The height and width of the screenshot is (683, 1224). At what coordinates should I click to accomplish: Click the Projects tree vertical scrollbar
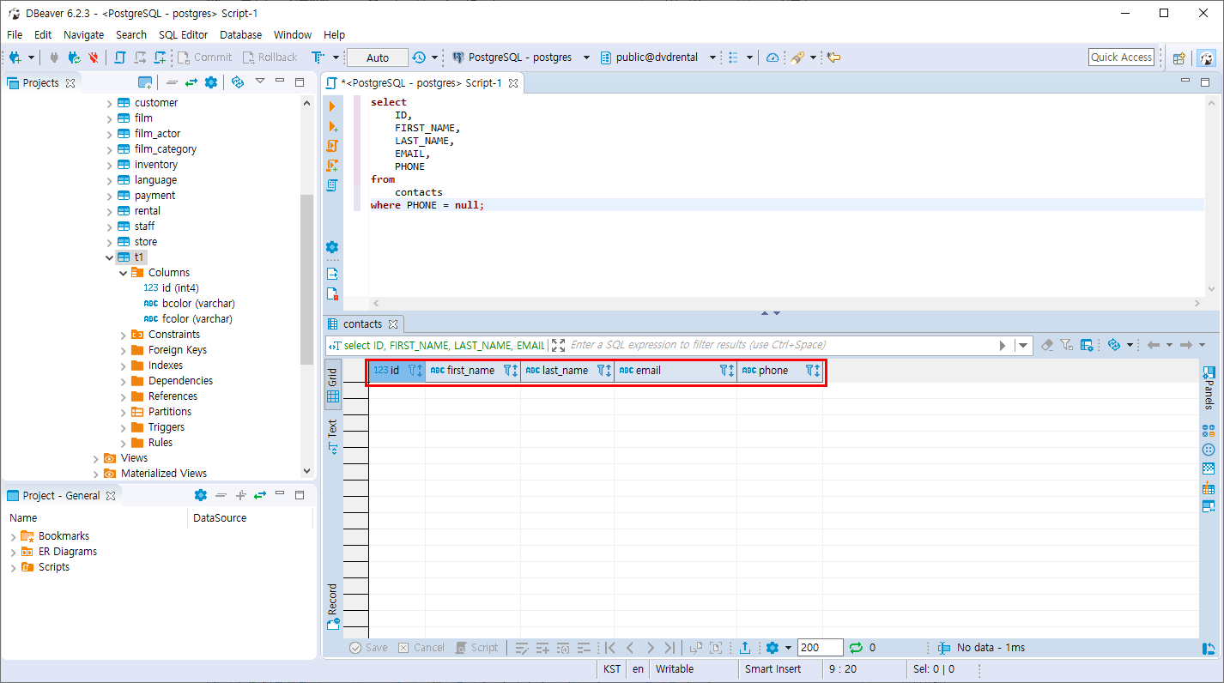307,279
